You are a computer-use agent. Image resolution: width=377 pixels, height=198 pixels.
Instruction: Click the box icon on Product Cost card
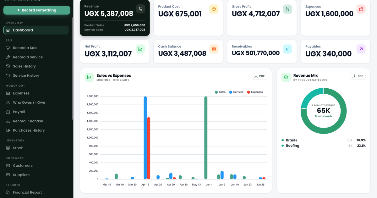point(214,9)
